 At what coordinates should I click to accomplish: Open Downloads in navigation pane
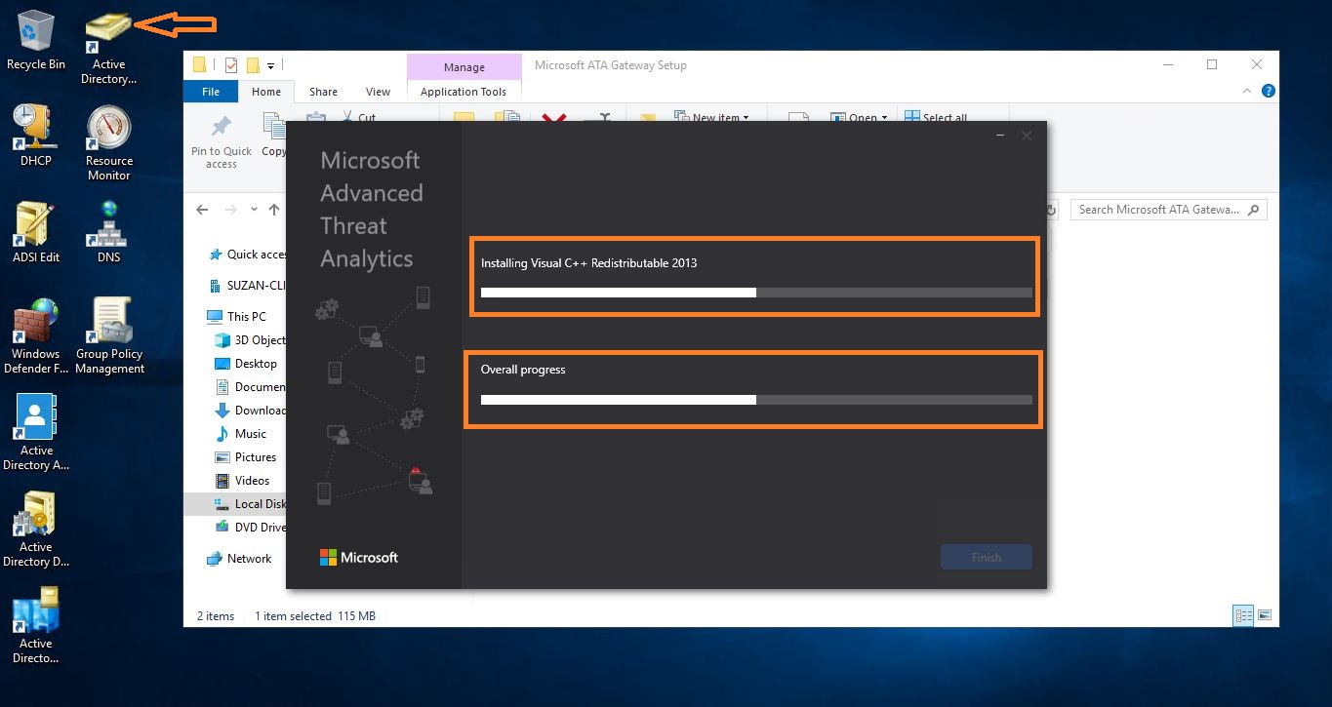(250, 411)
